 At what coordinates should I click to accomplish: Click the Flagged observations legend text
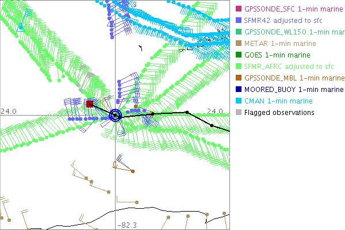[x=279, y=113]
